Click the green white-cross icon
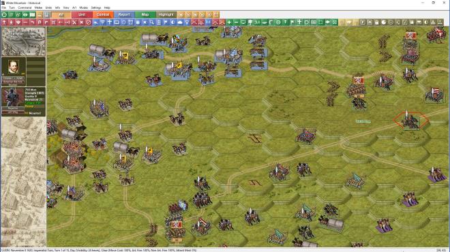 tap(299, 22)
